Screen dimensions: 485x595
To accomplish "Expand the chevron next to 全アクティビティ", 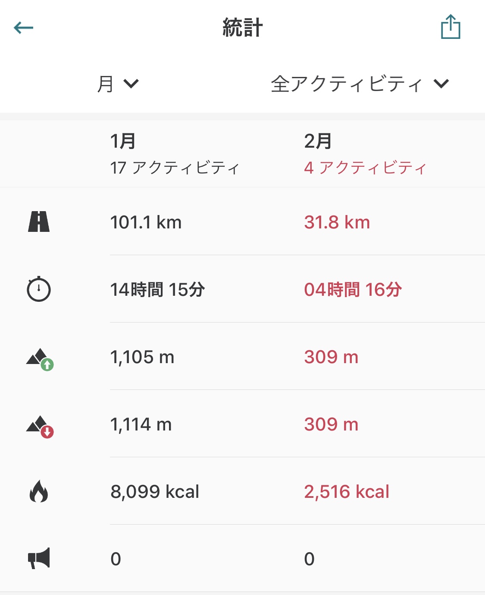I will 441,83.
